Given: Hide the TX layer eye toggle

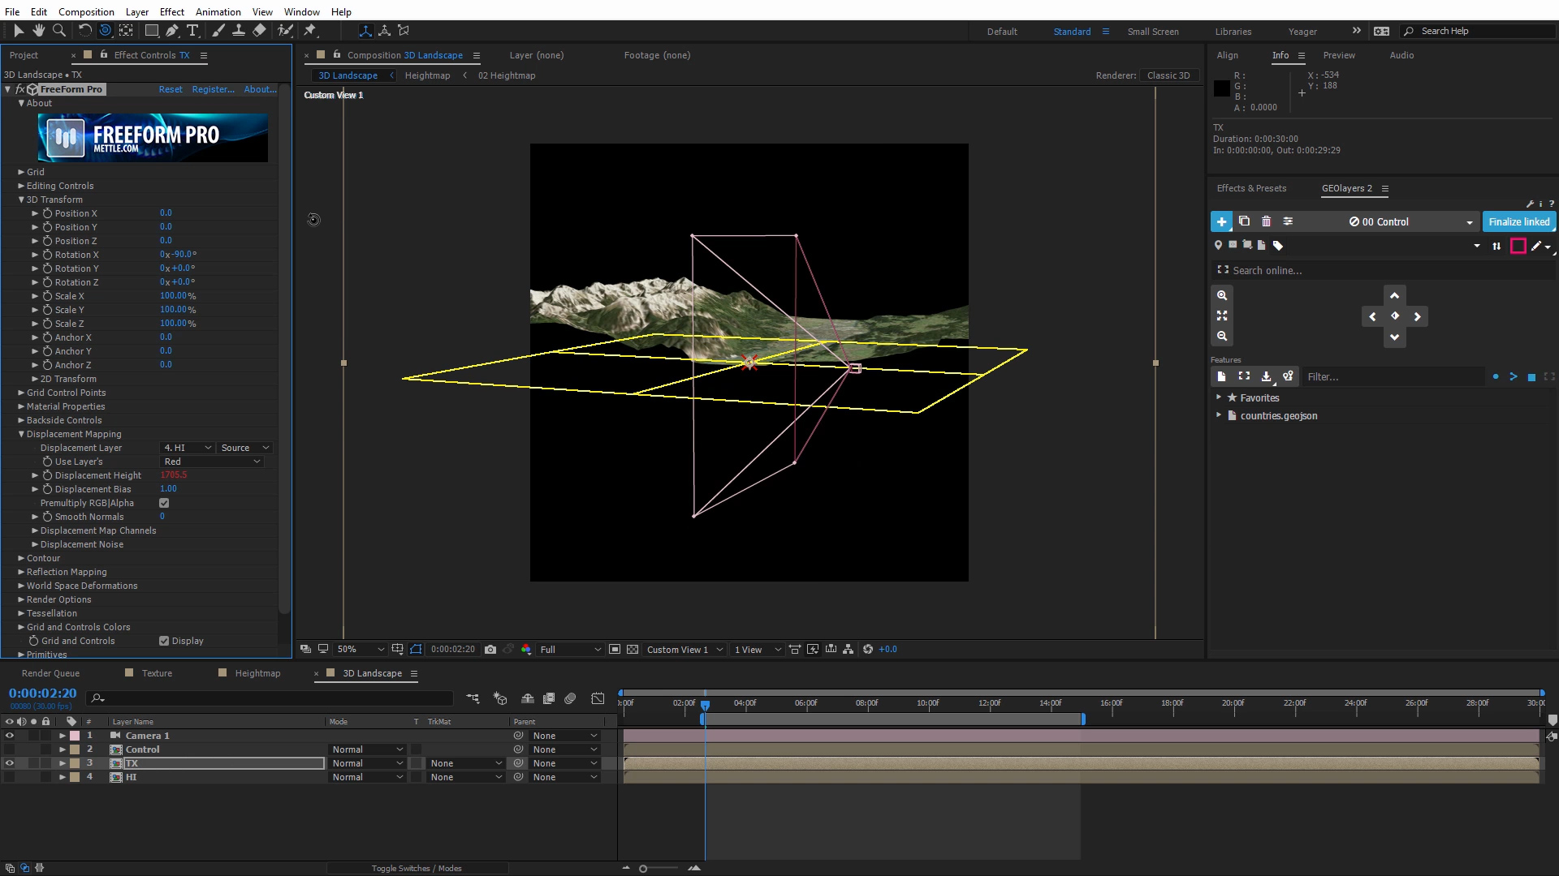Looking at the screenshot, I should click(10, 763).
